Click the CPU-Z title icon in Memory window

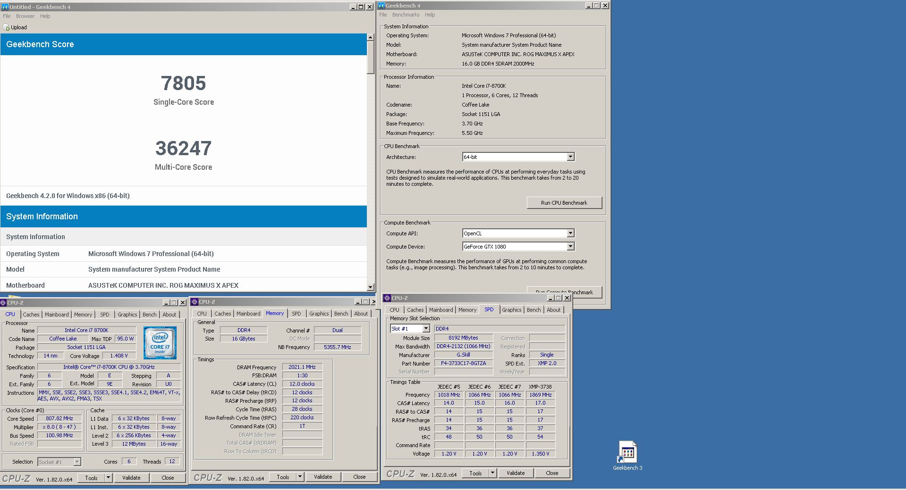click(195, 302)
